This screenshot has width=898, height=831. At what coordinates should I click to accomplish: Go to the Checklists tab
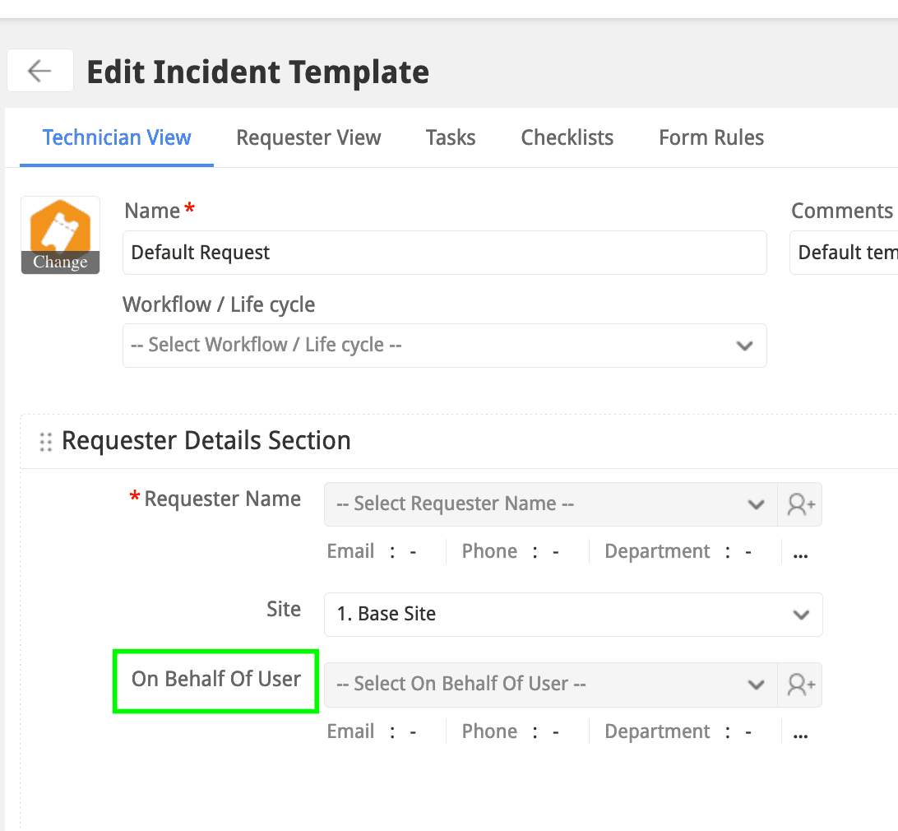[567, 137]
